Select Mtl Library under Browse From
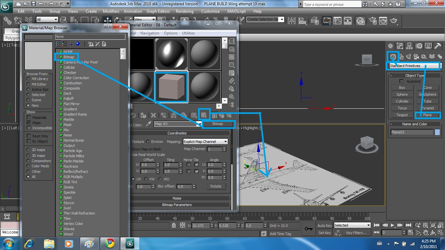 tap(29, 79)
